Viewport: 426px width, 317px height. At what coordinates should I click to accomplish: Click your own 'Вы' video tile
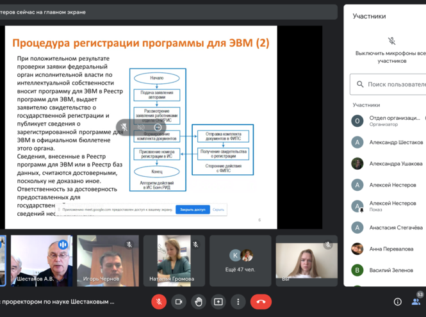307,261
